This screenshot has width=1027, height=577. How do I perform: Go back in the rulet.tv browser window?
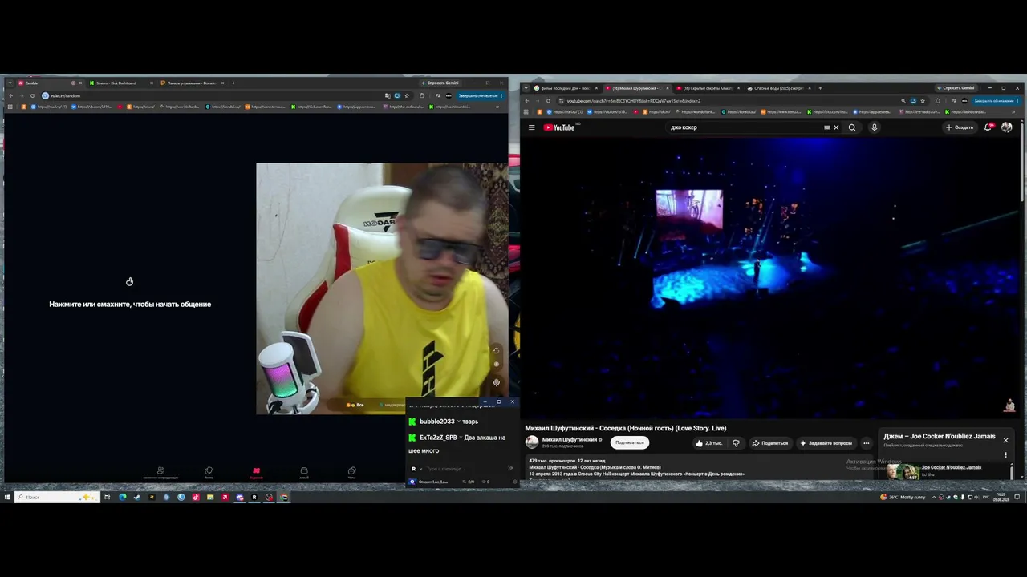pos(10,95)
